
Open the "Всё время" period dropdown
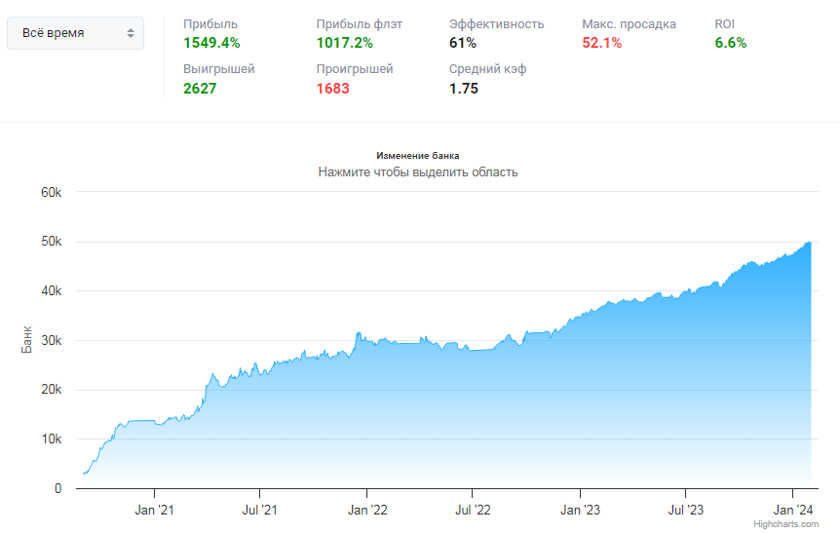coord(75,33)
